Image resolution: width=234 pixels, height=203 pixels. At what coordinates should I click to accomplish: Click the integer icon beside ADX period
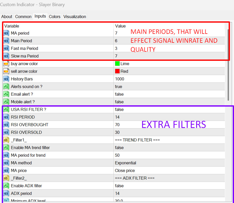pyautogui.click(x=6, y=193)
